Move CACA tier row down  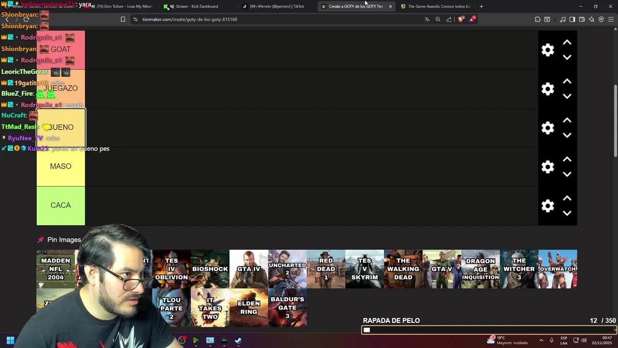click(x=567, y=213)
